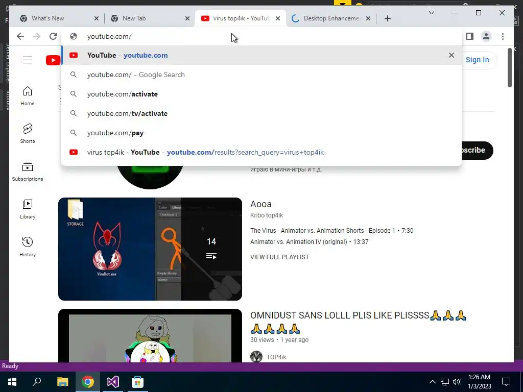
Task: Open Chrome side panel icon
Action: click(x=470, y=36)
